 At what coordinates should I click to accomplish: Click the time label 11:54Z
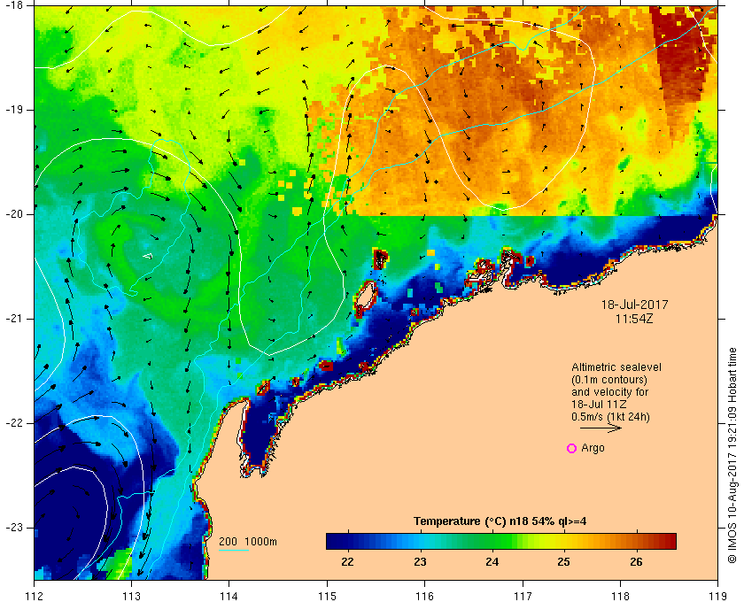tap(634, 319)
